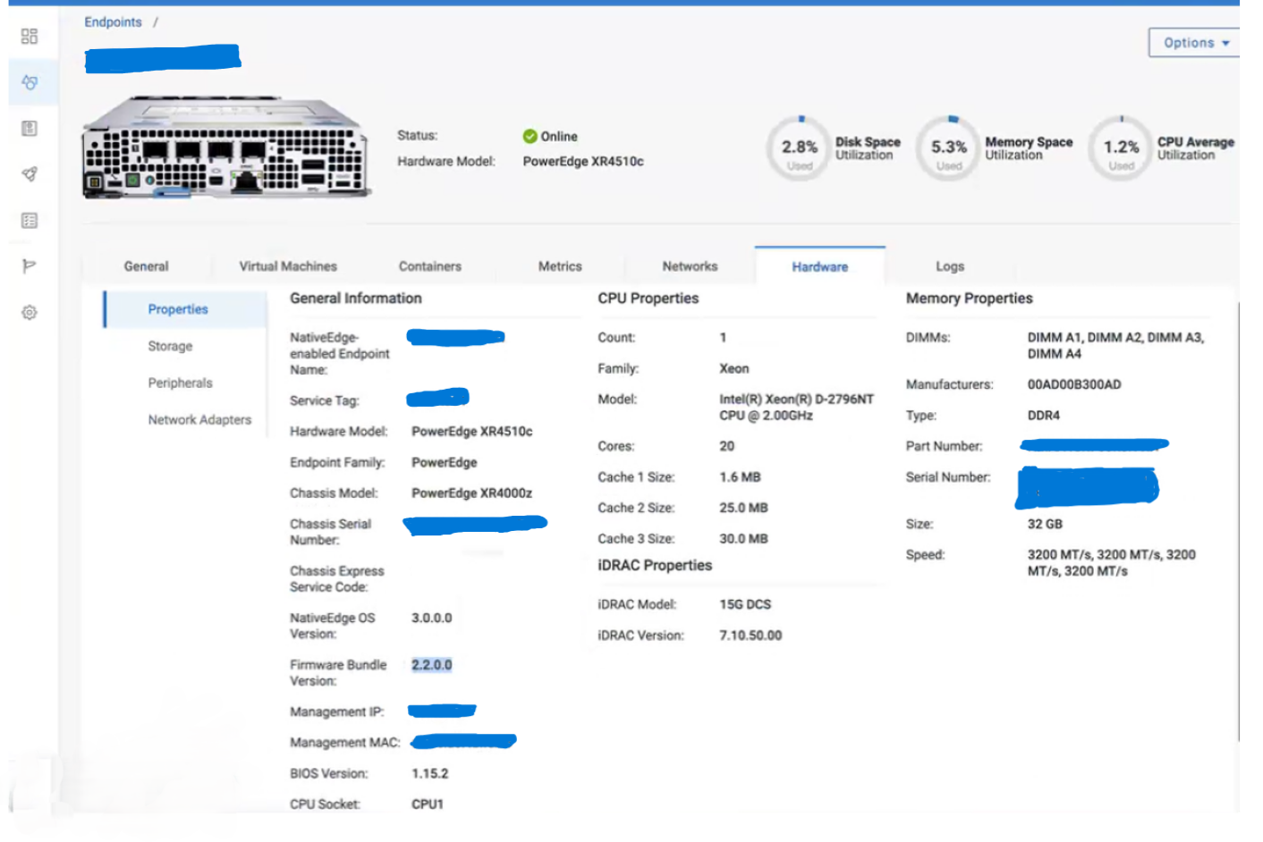The height and width of the screenshot is (842, 1263).
Task: Open the settings gear icon in sidebar
Action: 30,313
